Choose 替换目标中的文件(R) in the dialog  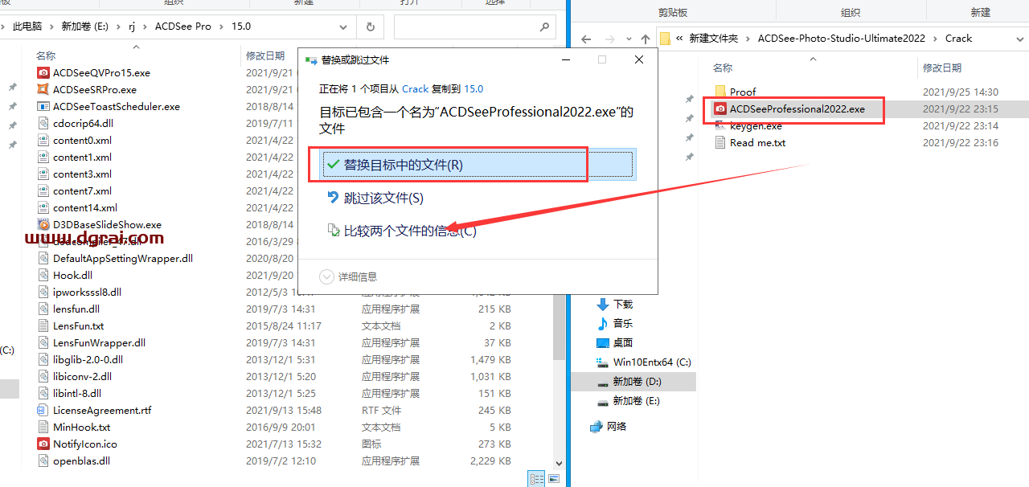tap(478, 165)
